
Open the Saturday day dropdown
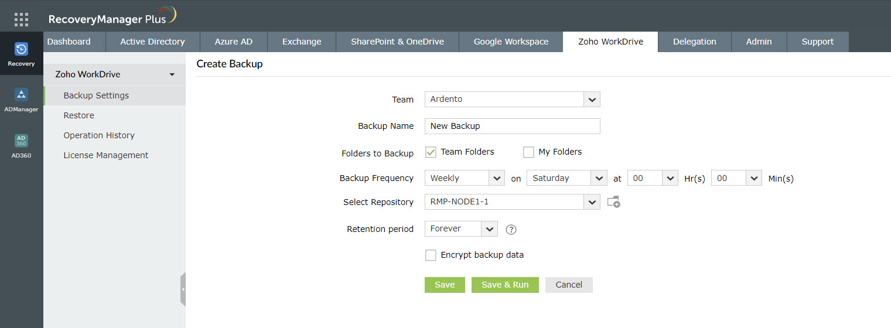coord(566,178)
